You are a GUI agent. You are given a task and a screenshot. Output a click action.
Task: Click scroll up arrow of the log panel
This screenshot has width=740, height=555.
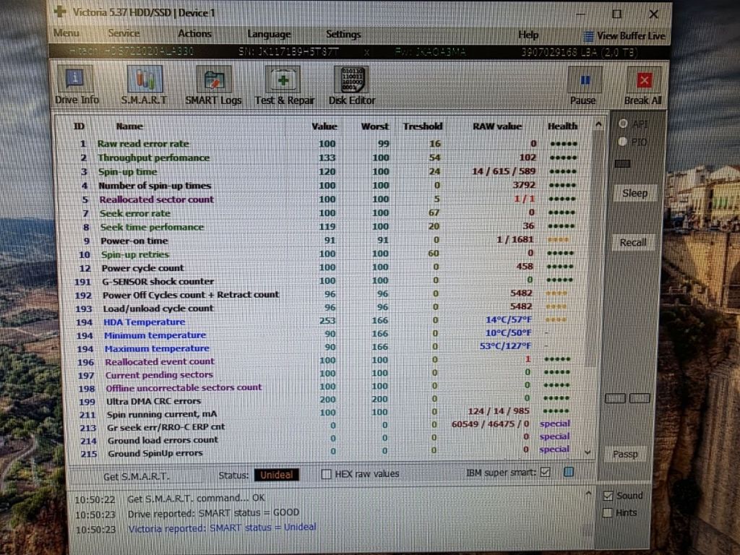(x=588, y=494)
